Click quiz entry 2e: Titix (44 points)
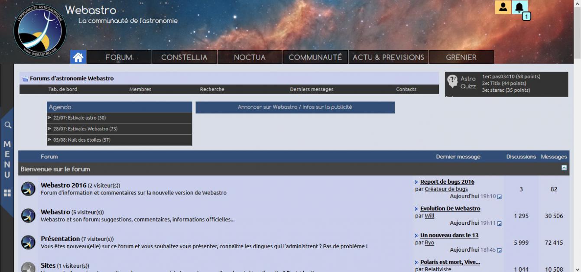The width and height of the screenshot is (581, 272). coord(504,83)
